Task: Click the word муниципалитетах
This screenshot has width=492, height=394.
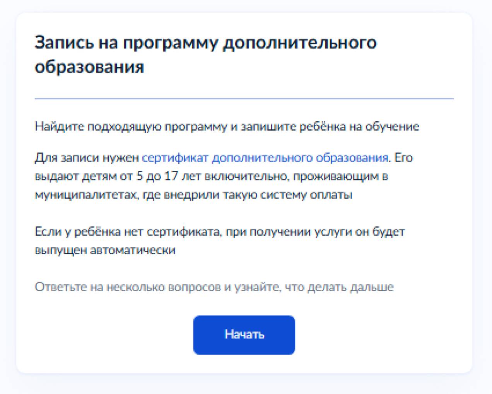Action: [86, 195]
